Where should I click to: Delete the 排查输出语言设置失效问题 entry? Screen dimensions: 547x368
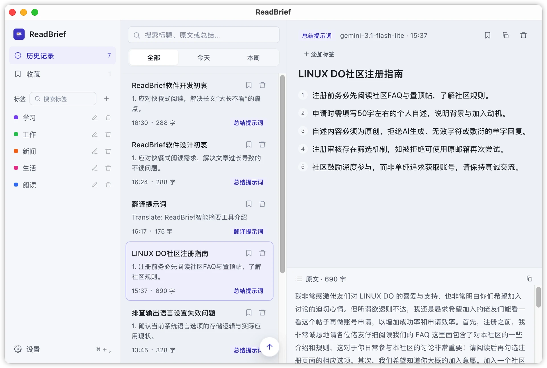click(x=262, y=313)
